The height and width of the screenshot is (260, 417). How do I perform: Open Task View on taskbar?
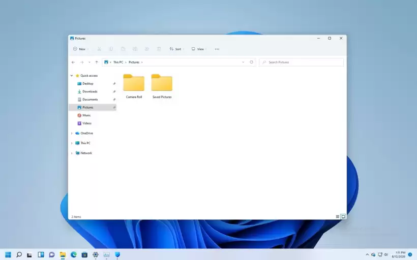[29, 255]
